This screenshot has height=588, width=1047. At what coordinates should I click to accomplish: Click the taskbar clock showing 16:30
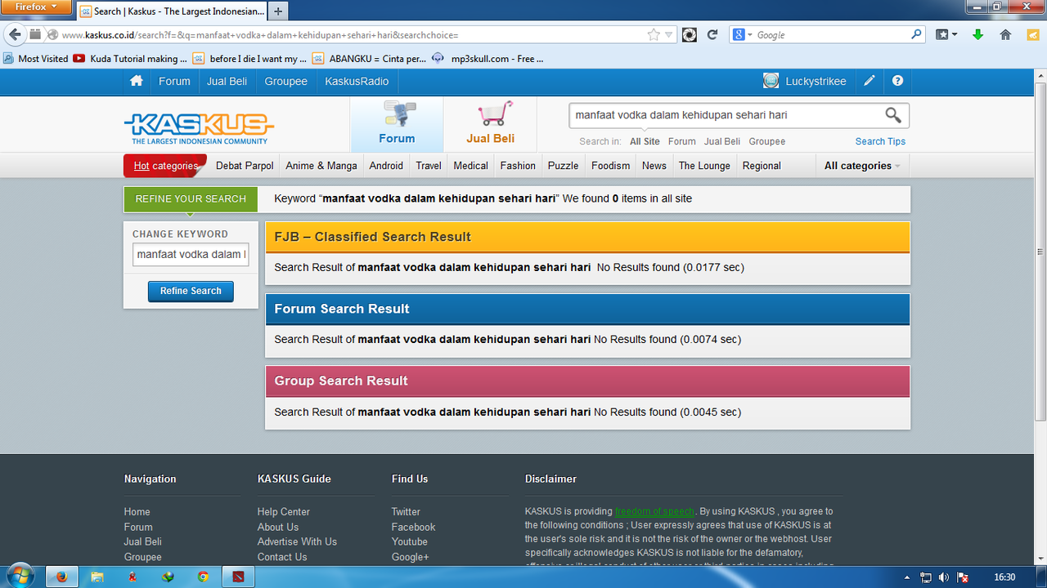pyautogui.click(x=1004, y=577)
